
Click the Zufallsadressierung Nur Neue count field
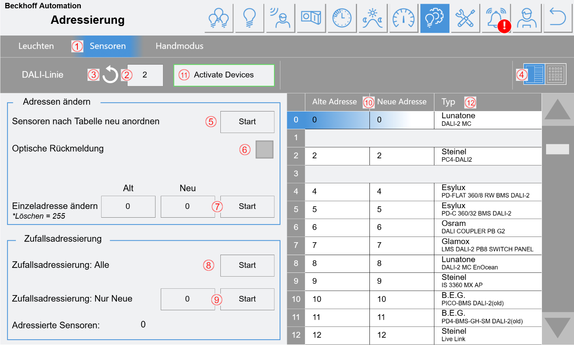188,299
